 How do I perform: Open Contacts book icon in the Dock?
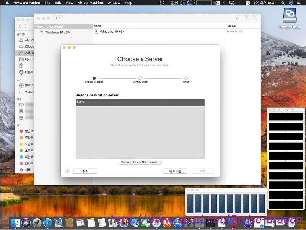pos(69,223)
